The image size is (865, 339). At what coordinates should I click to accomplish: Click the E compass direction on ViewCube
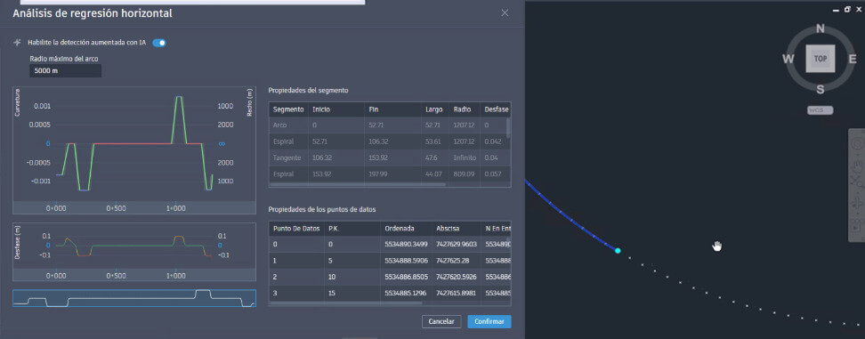tap(853, 59)
